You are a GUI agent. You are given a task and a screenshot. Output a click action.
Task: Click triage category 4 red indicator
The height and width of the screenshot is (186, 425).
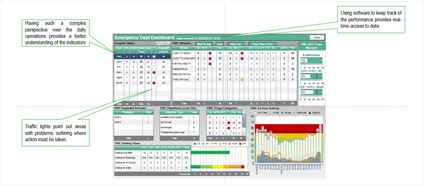coord(229,128)
